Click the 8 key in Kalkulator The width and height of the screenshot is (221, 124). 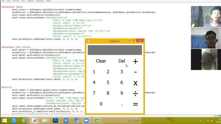(108, 93)
